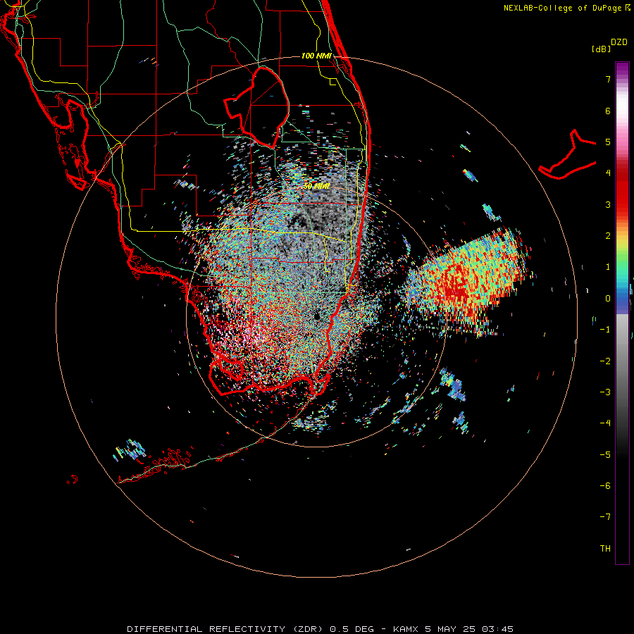Click the -2 value on the color scale
The width and height of the screenshot is (634, 634).
point(605,361)
